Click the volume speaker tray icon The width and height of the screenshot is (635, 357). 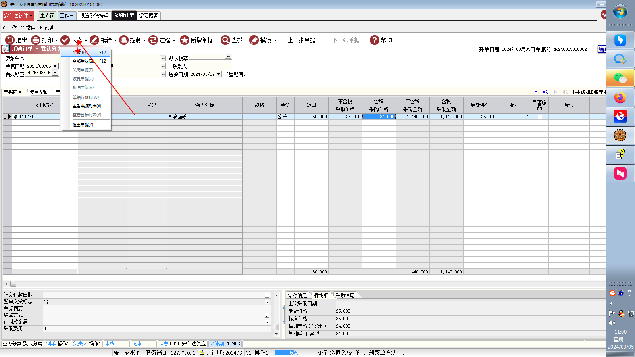pos(612,323)
